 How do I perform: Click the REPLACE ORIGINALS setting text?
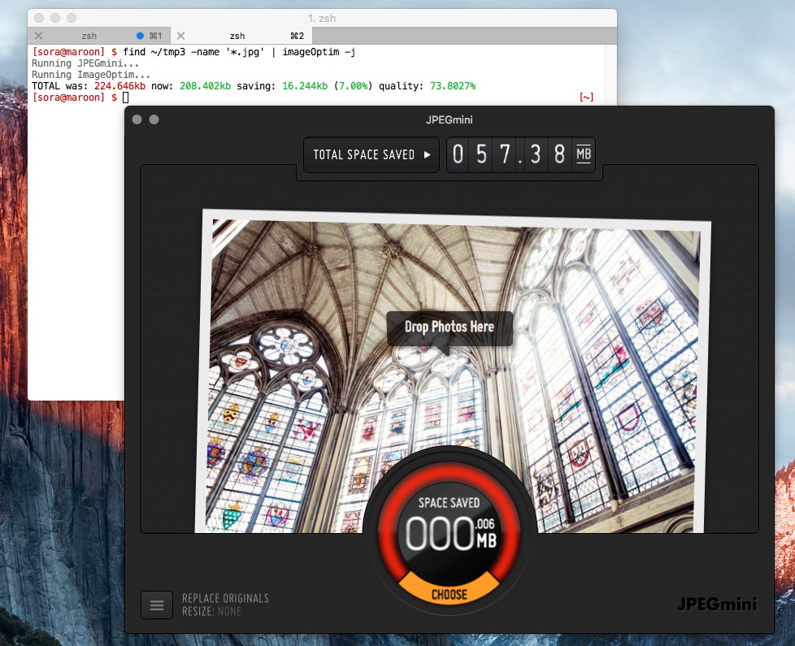pos(226,598)
